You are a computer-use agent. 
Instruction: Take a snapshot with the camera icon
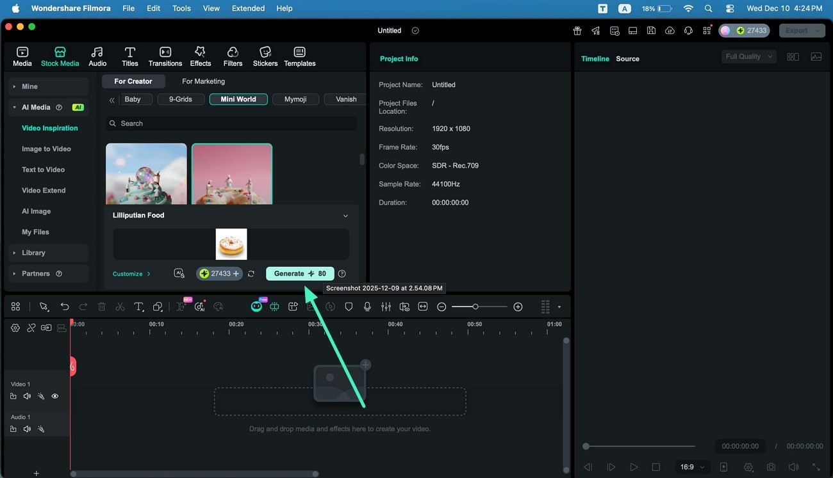[x=771, y=467]
